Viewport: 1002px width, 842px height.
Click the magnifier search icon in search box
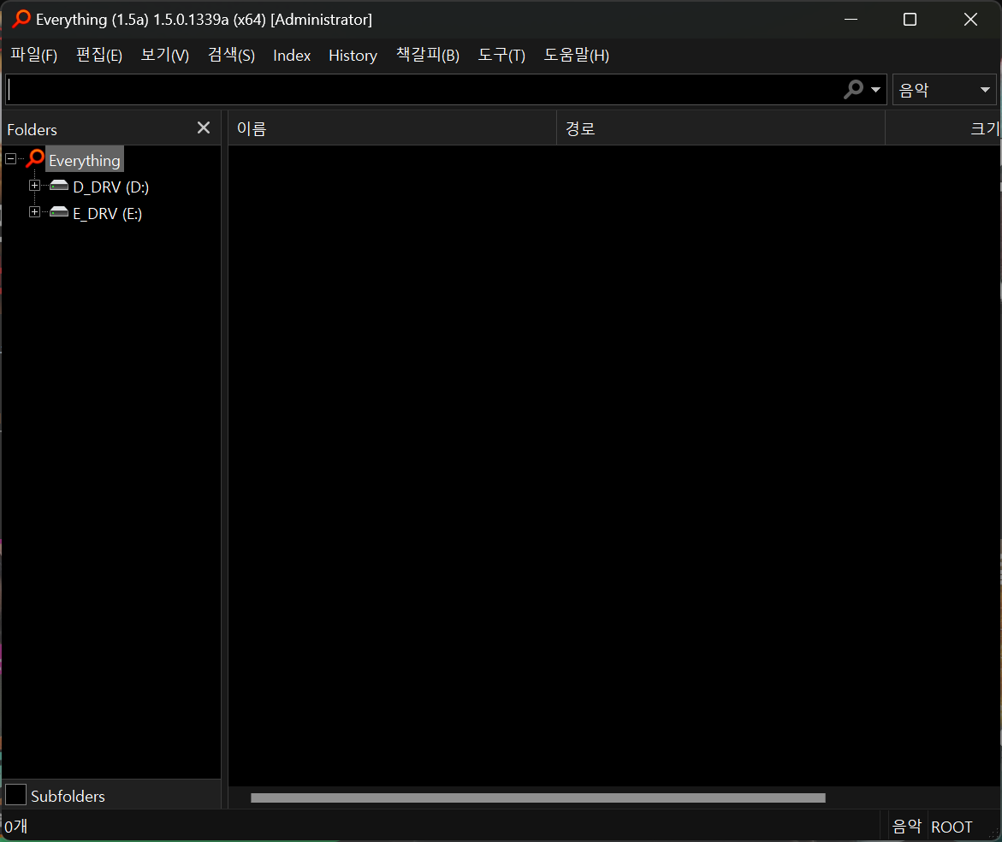click(x=853, y=90)
